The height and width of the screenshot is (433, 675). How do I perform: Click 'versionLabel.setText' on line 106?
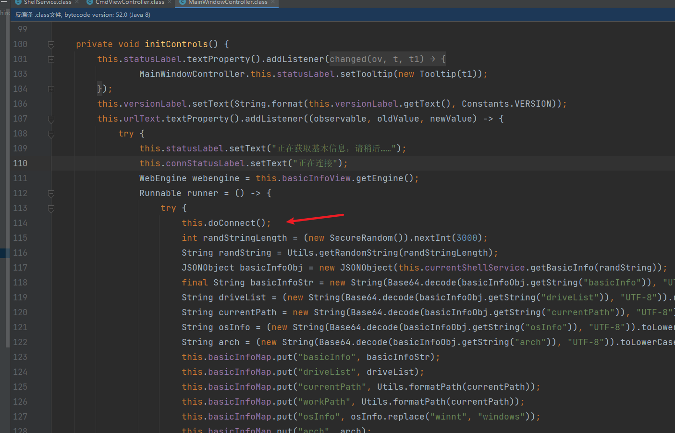176,104
